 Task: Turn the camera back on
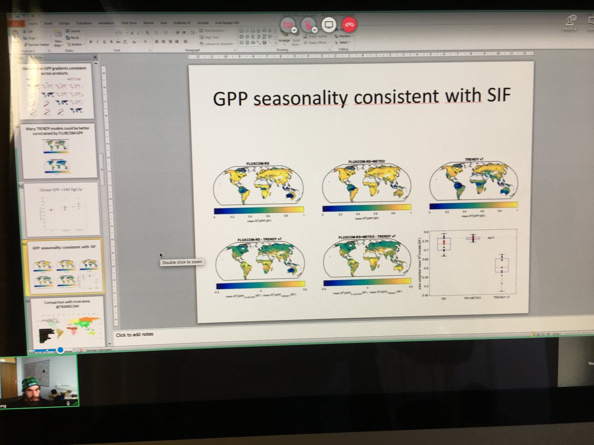click(x=288, y=25)
